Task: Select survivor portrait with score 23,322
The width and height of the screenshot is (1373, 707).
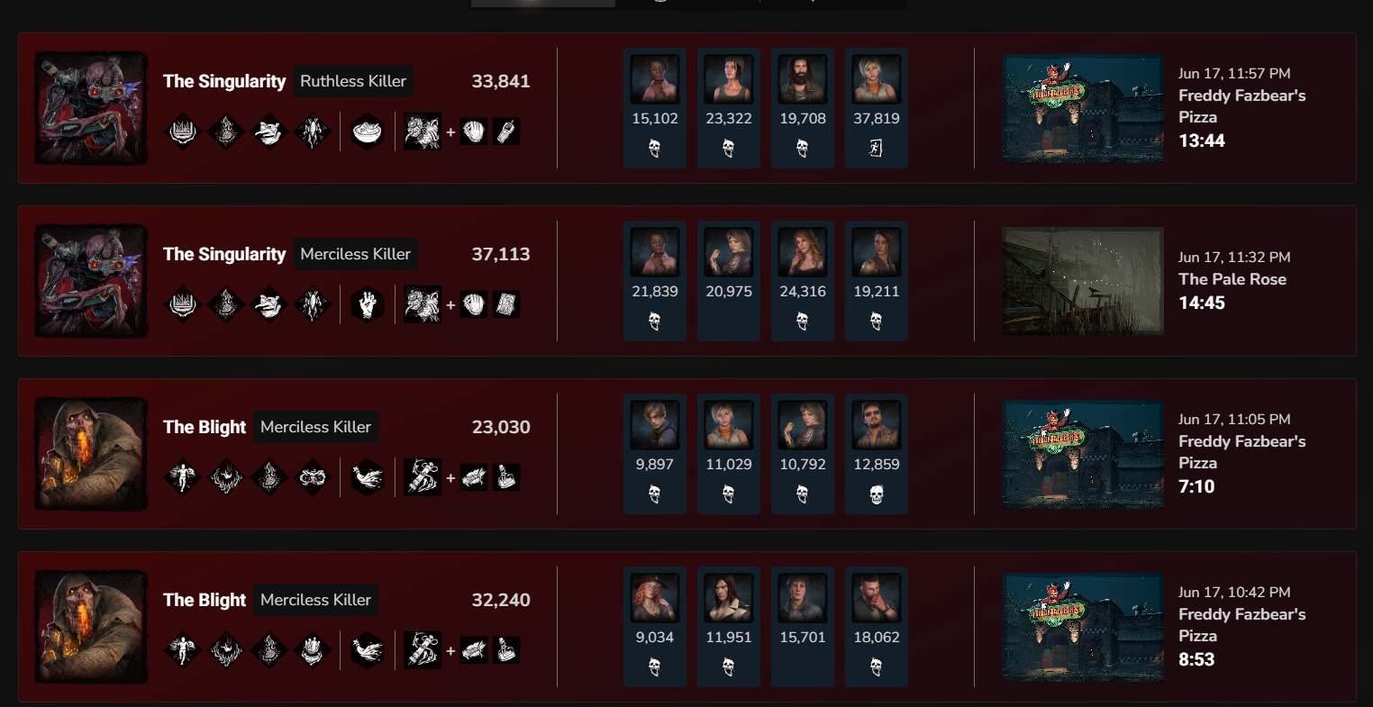Action: coord(729,79)
